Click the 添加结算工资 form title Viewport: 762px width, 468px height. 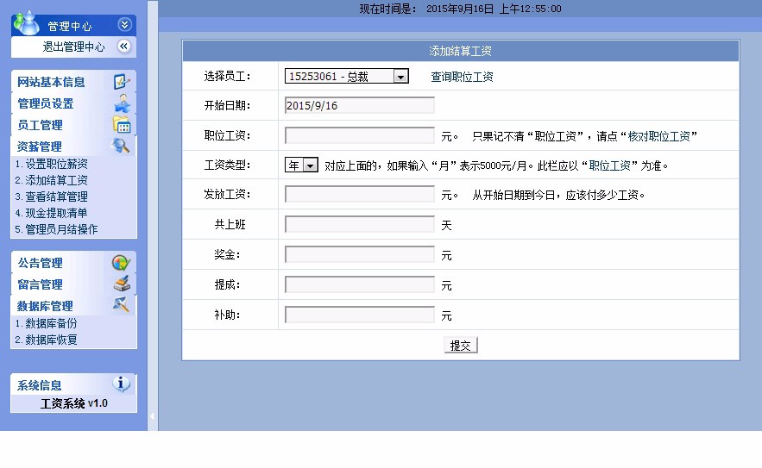pos(460,51)
